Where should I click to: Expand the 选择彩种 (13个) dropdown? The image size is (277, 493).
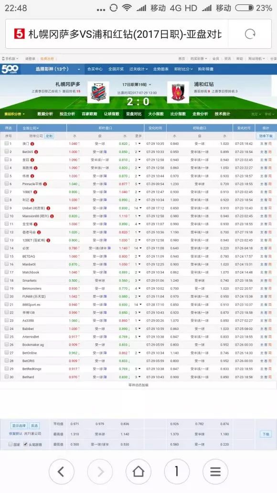coord(58,69)
